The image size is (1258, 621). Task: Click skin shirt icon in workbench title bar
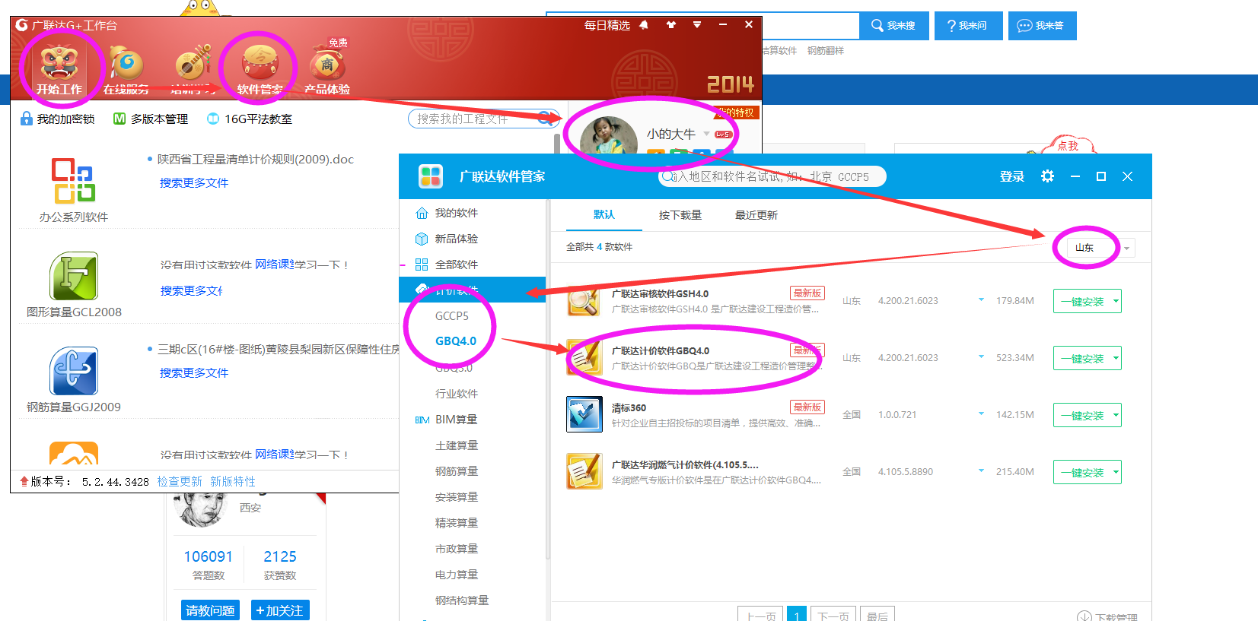tap(670, 25)
